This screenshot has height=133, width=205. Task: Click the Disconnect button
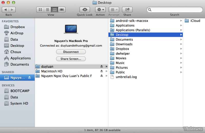coord(71,52)
